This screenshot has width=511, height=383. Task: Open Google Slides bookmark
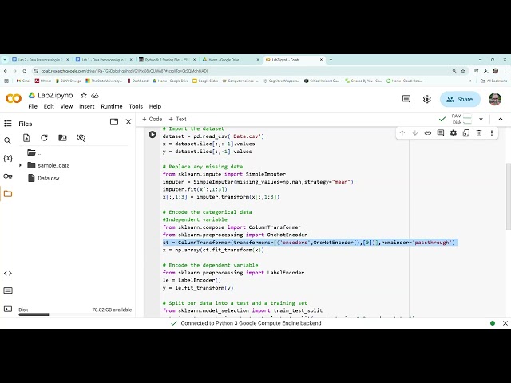click(x=205, y=81)
